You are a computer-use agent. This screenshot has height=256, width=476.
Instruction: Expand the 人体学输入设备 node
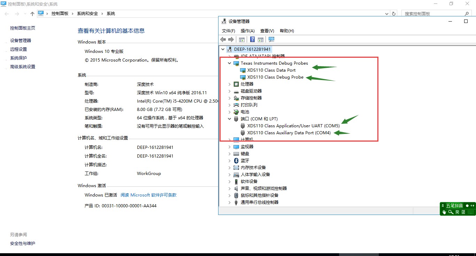click(x=230, y=175)
